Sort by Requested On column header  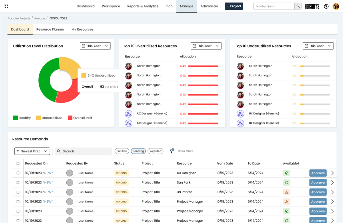[36, 163]
